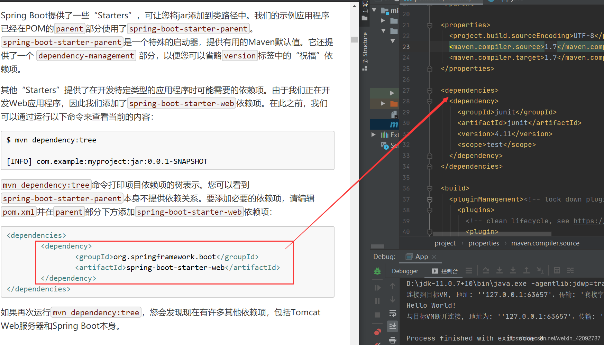604x345 pixels.
Task: Click the Scratches and Consoles icon
Action: click(x=385, y=146)
